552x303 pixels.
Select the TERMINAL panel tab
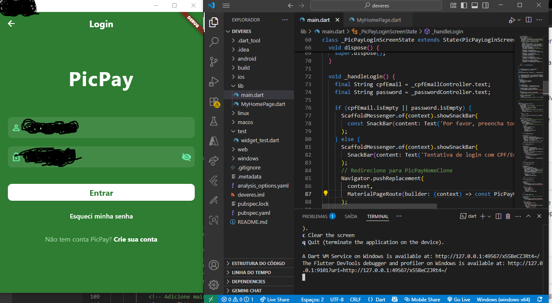click(378, 216)
